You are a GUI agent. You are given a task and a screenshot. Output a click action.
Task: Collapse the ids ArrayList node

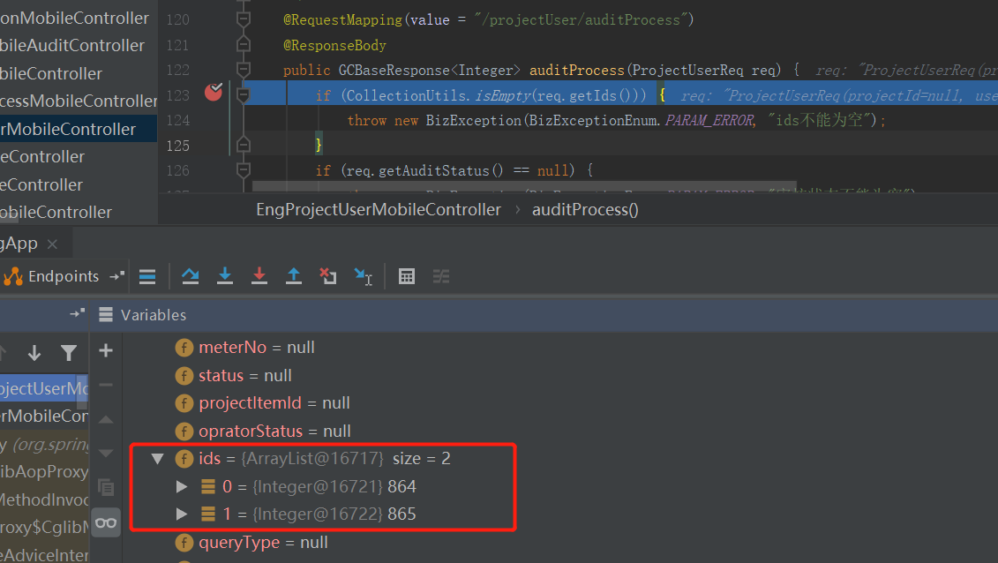[157, 458]
